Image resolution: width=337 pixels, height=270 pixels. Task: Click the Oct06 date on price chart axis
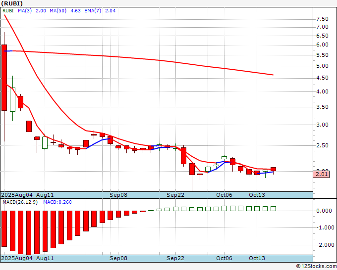(224, 195)
